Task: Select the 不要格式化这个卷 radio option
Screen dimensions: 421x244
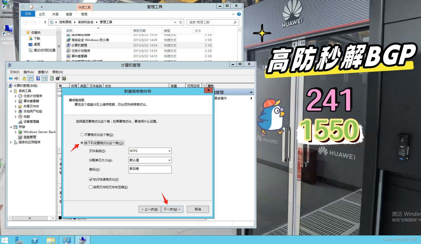Action: tap(82, 134)
